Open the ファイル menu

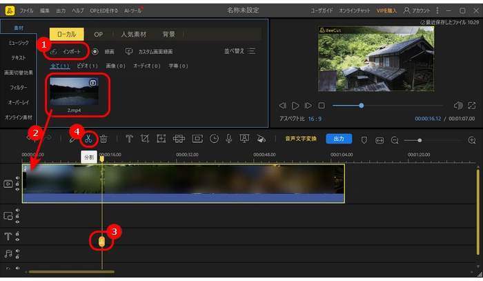click(26, 11)
